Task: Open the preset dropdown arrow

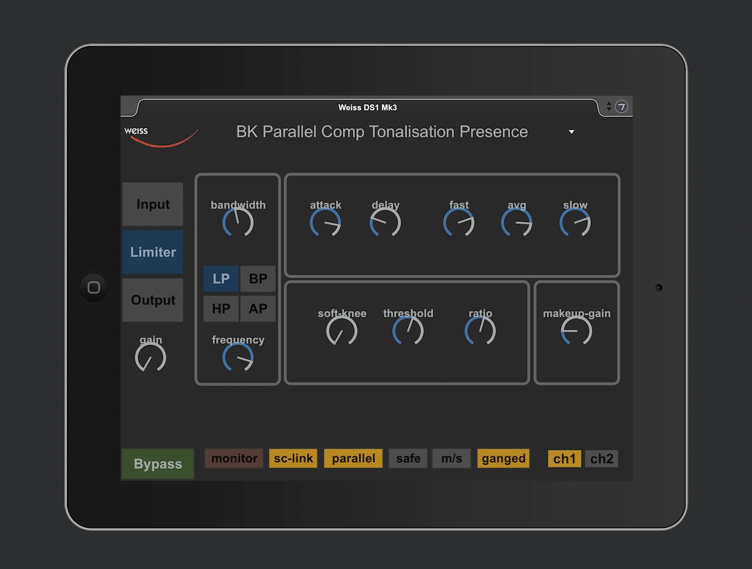Action: click(571, 132)
